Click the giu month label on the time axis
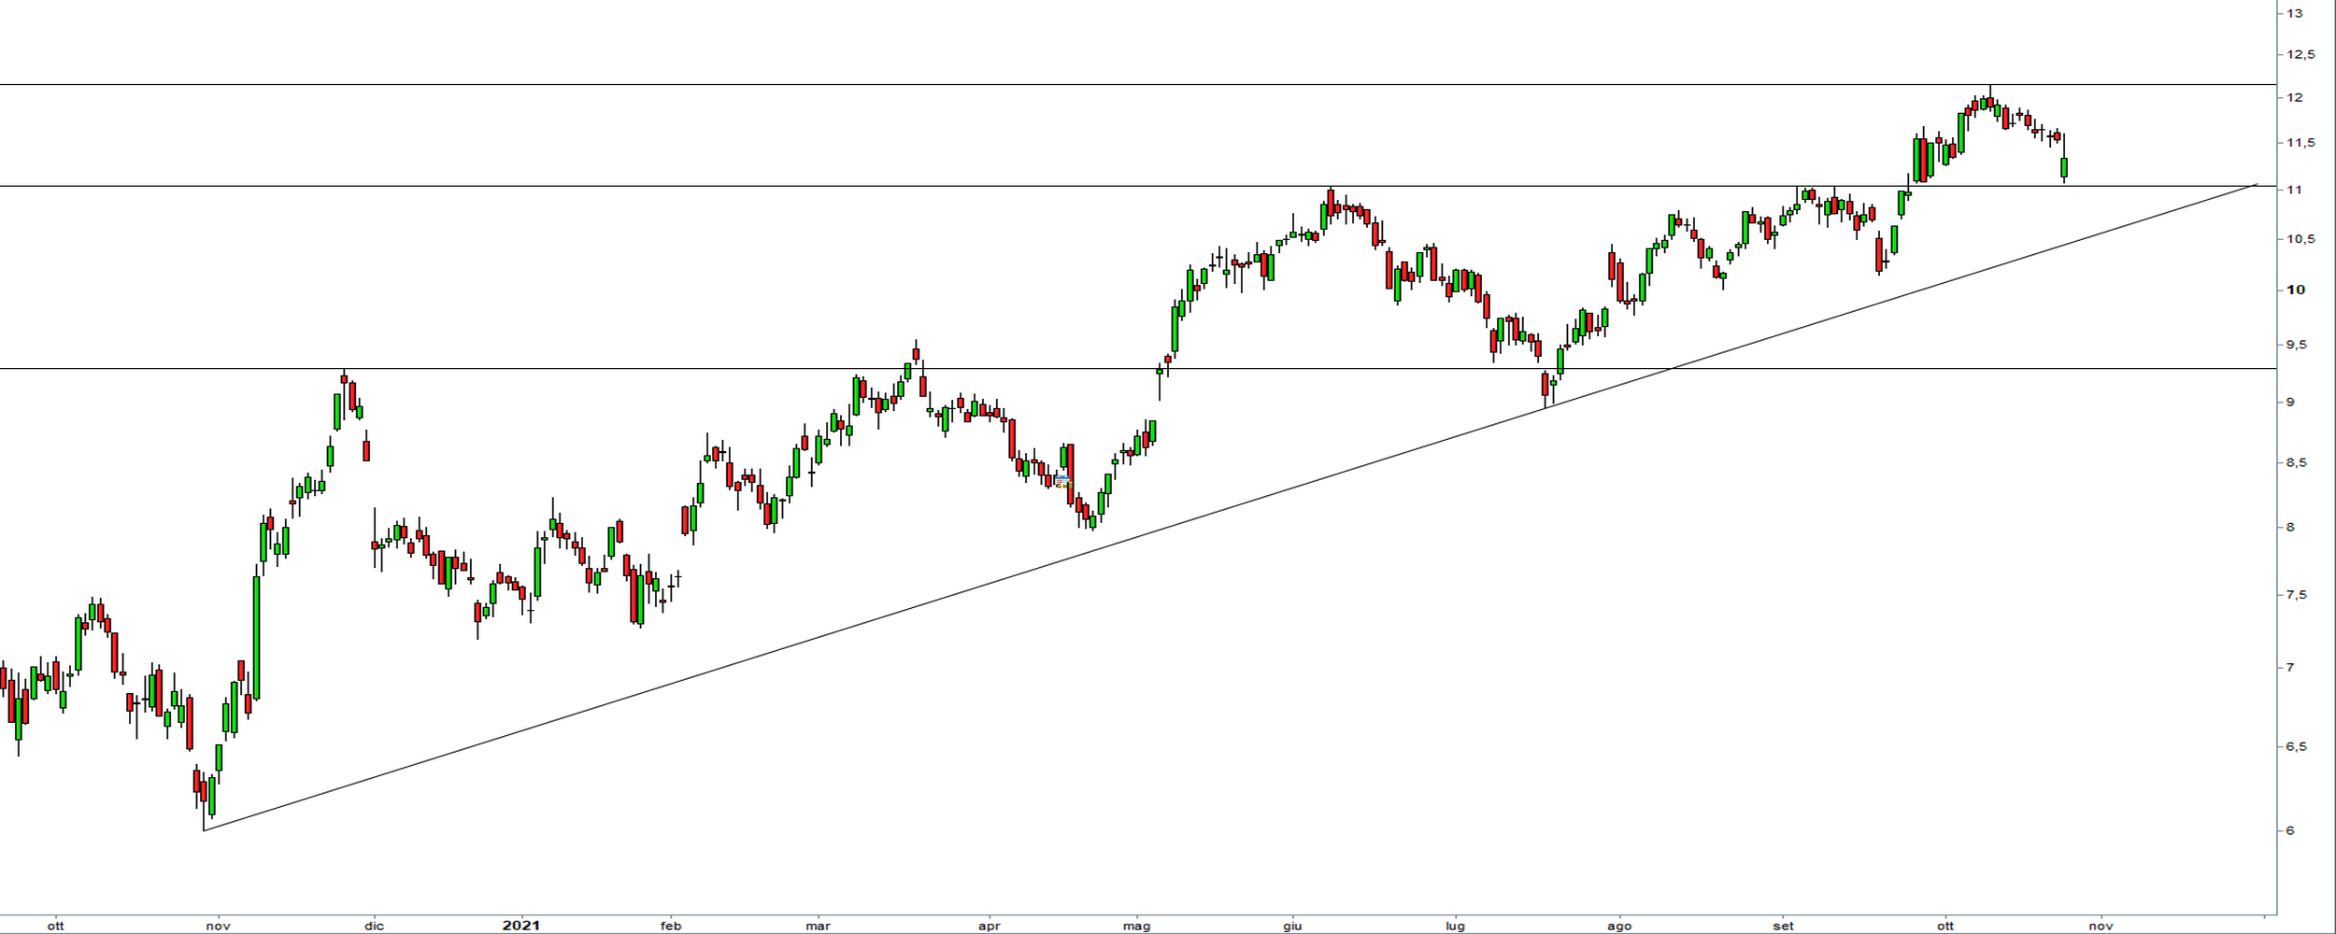The width and height of the screenshot is (2336, 934). pyautogui.click(x=1292, y=927)
